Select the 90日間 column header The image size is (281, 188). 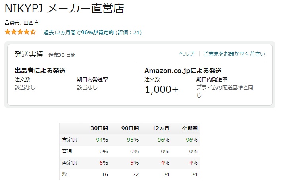pyautogui.click(x=130, y=129)
